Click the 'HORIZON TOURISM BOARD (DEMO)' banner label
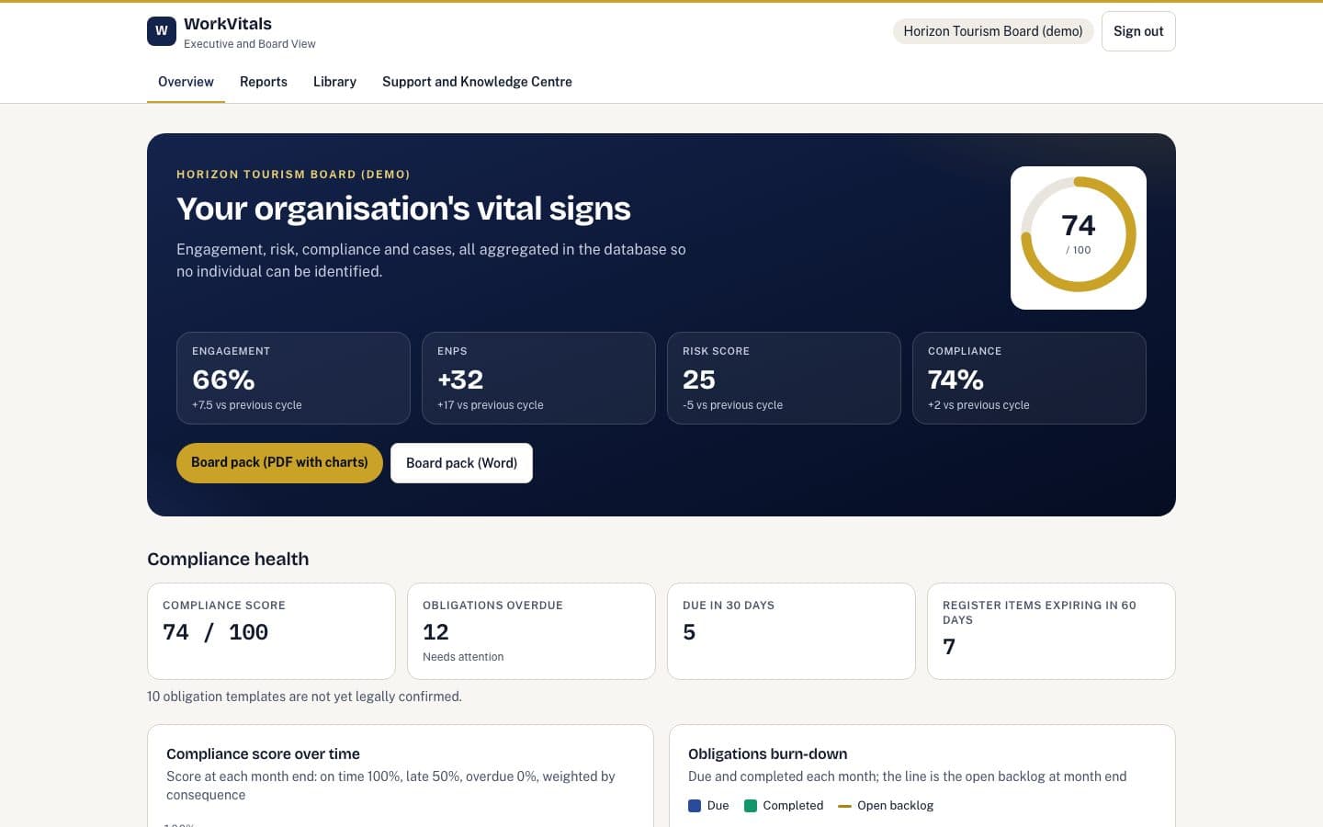The height and width of the screenshot is (827, 1323). click(293, 174)
